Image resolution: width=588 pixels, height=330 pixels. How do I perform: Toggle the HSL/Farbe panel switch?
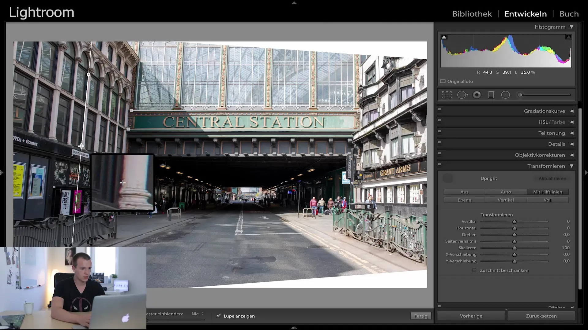tap(439, 120)
